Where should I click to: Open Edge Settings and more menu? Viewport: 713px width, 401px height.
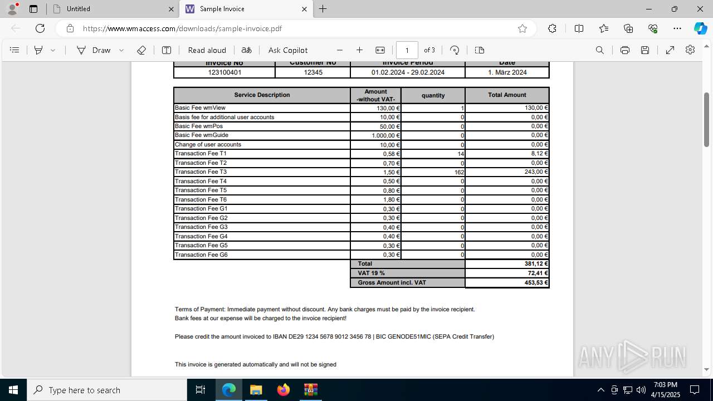point(677,28)
